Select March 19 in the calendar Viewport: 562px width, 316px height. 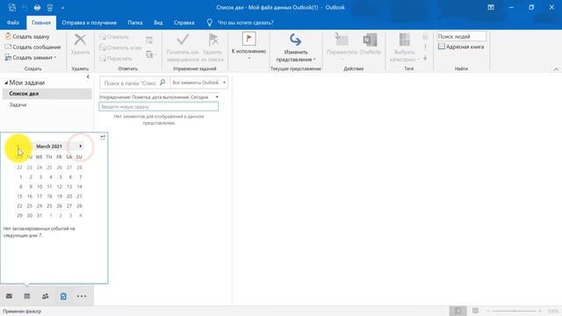(x=60, y=197)
